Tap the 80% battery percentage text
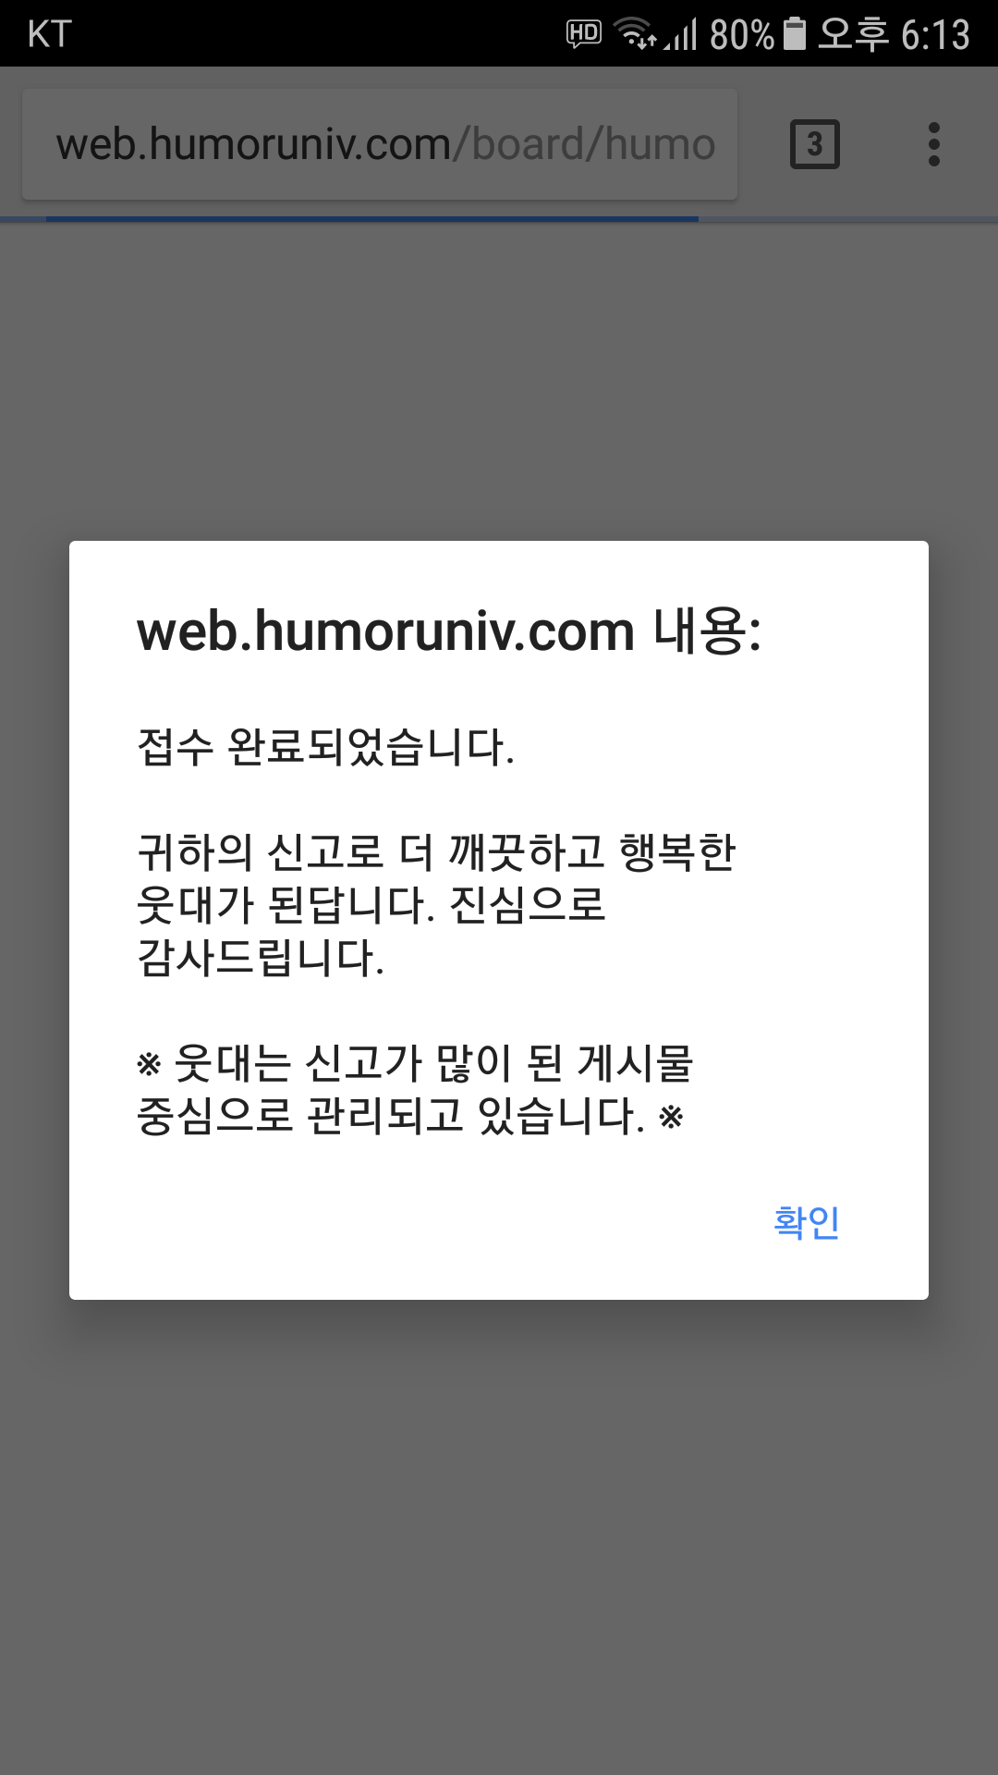Viewport: 998px width, 1775px height. 741,35
